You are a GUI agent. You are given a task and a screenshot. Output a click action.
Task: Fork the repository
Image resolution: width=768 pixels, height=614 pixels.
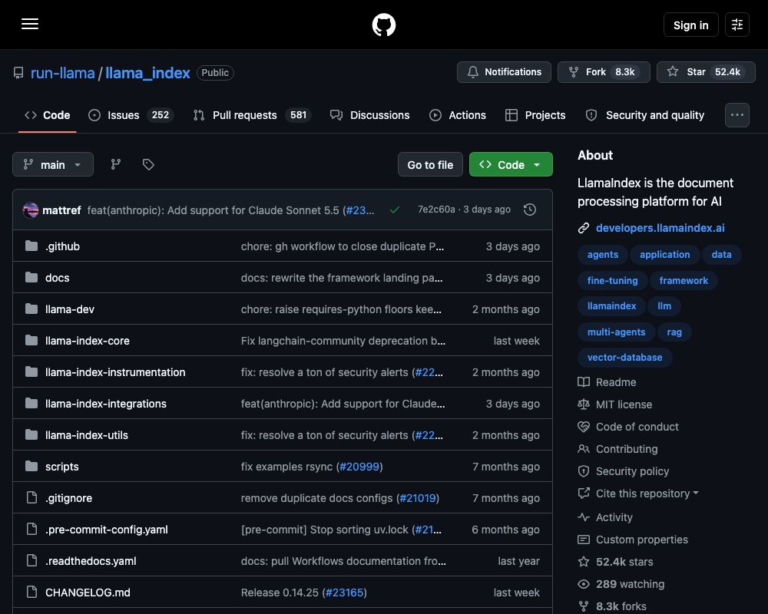(x=604, y=72)
